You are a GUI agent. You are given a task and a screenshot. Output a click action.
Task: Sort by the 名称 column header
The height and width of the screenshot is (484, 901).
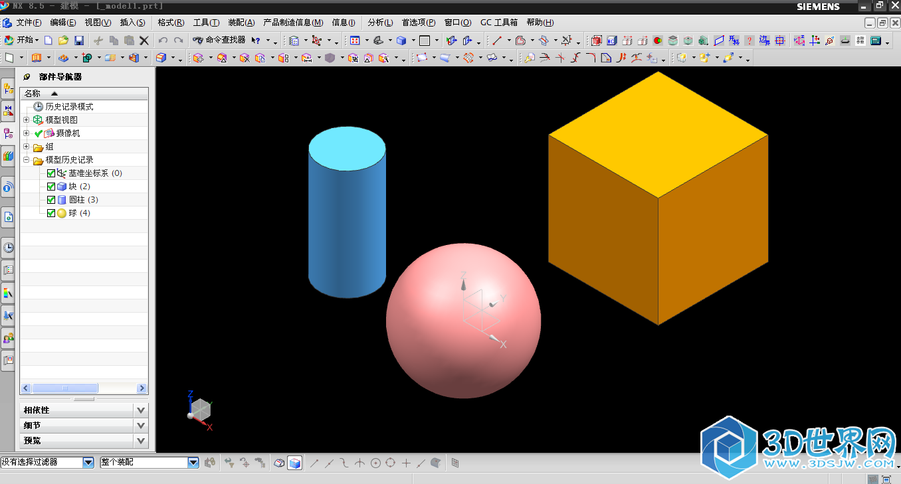84,94
